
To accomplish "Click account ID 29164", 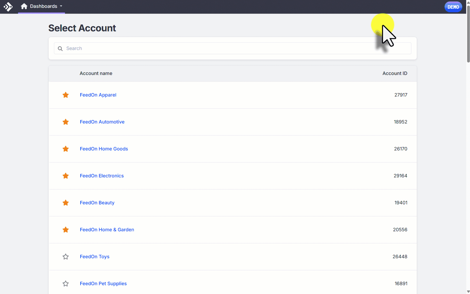I will pos(400,176).
